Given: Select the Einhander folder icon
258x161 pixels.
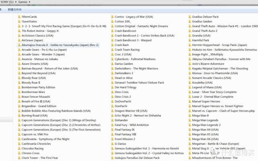Looking at the screenshot, I should [113, 120].
